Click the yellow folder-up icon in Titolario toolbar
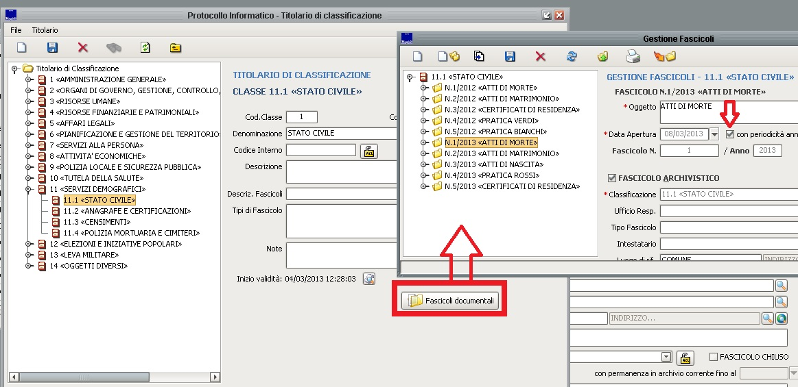This screenshot has height=387, width=798. pyautogui.click(x=176, y=47)
